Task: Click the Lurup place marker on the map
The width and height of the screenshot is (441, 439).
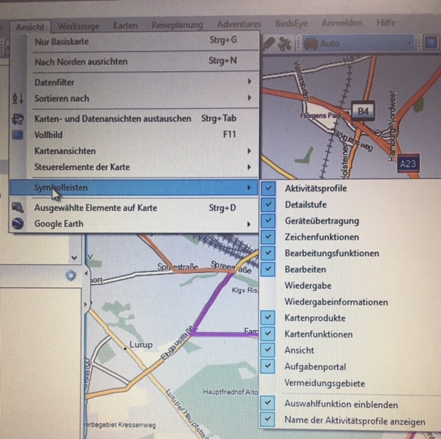Action: pyautogui.click(x=125, y=349)
